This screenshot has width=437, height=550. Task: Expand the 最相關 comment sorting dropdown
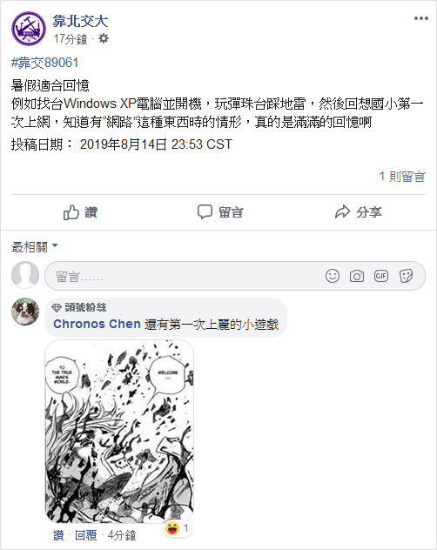pyautogui.click(x=35, y=247)
